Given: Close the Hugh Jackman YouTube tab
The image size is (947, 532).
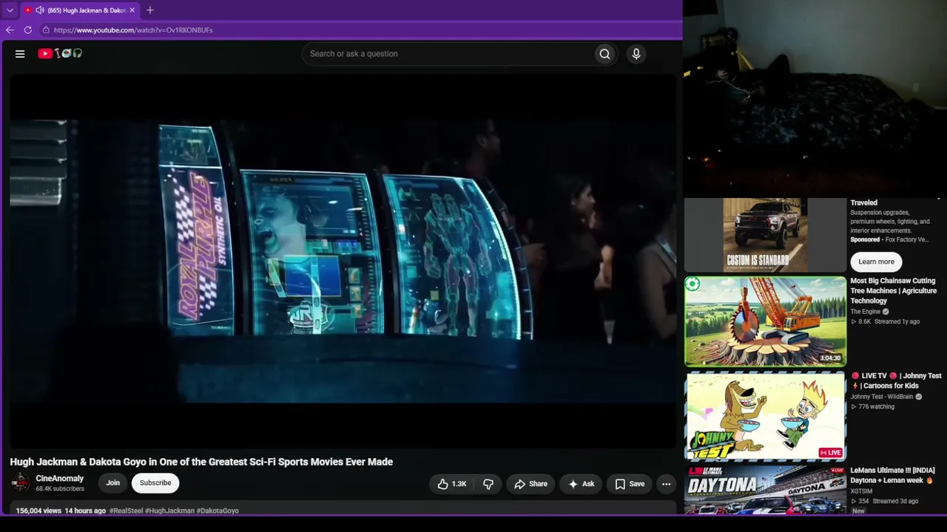Looking at the screenshot, I should 132,10.
